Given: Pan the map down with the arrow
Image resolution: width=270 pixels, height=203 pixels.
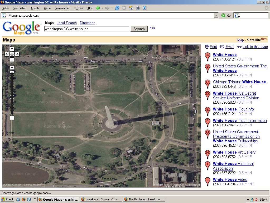Looking at the screenshot, I should click(x=12, y=59).
